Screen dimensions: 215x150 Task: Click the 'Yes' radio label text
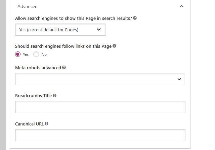[x=26, y=54]
